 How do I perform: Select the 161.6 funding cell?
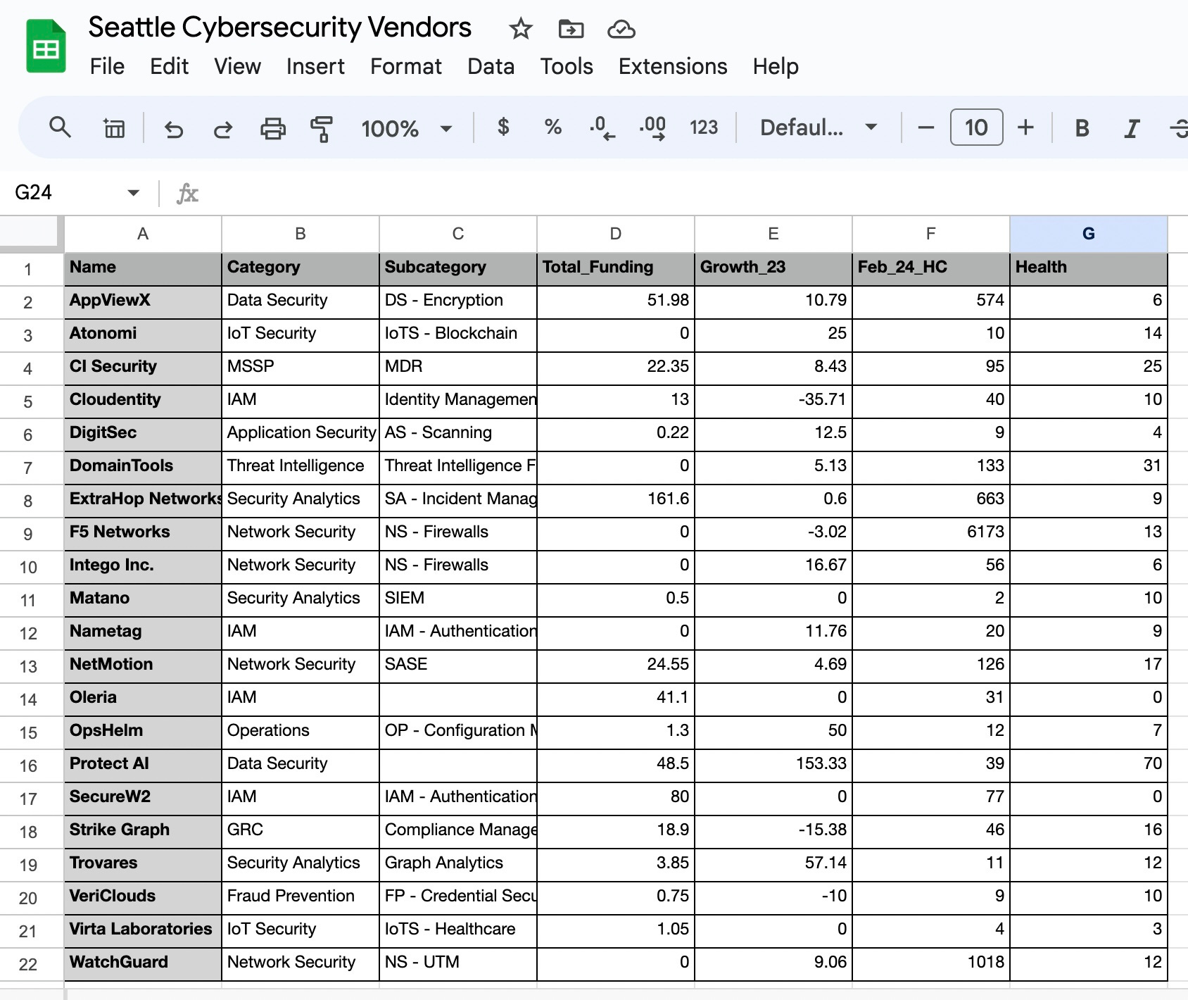[616, 500]
